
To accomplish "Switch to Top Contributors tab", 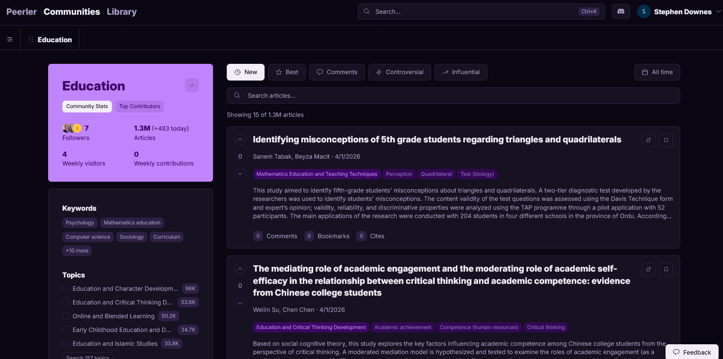I will (139, 107).
